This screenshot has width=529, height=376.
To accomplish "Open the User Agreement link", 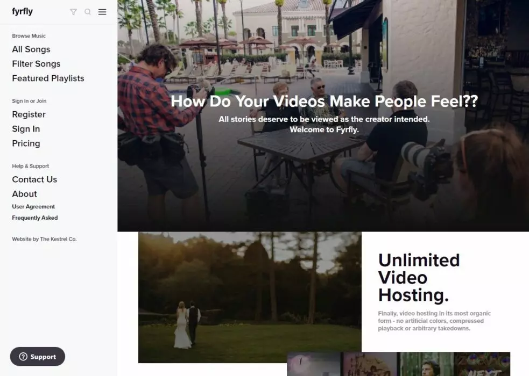I will [33, 206].
